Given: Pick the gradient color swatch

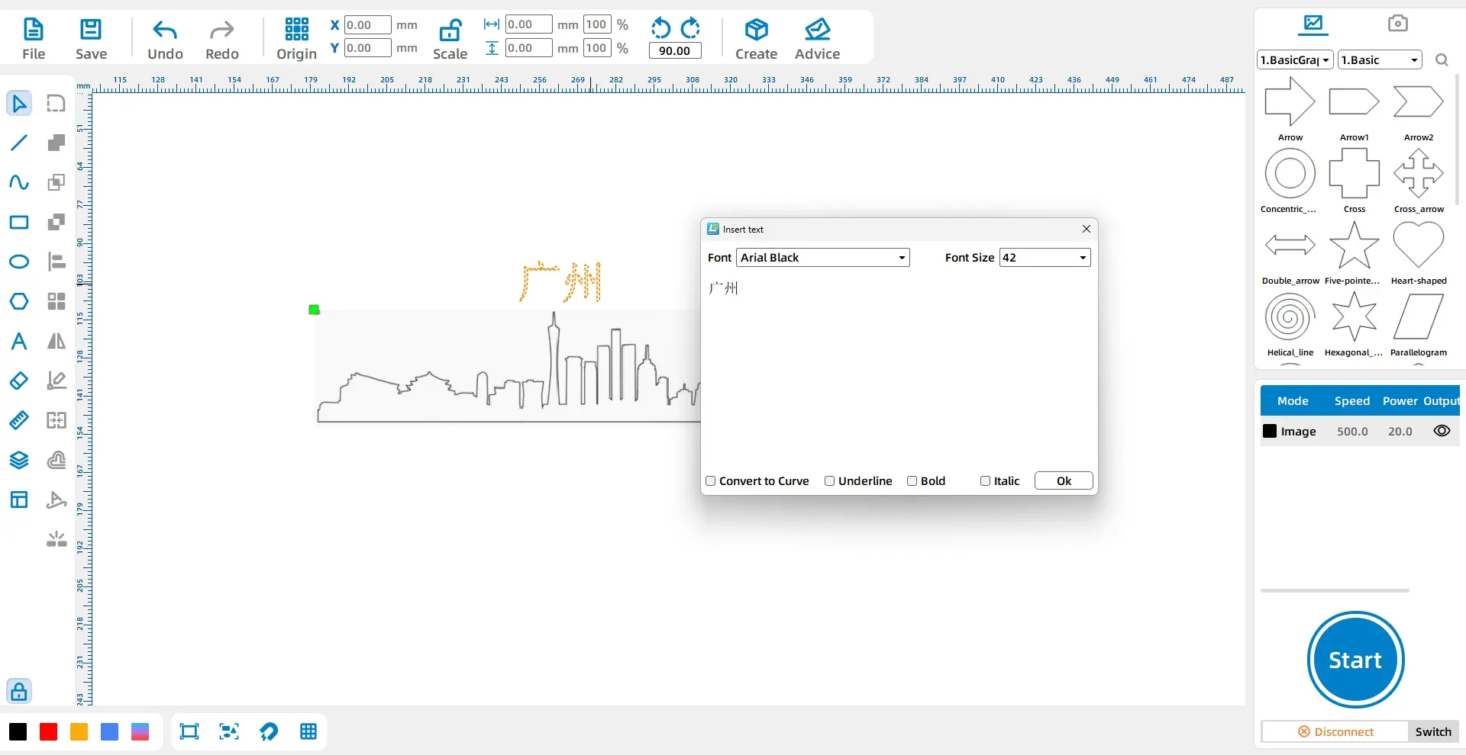Looking at the screenshot, I should (140, 732).
